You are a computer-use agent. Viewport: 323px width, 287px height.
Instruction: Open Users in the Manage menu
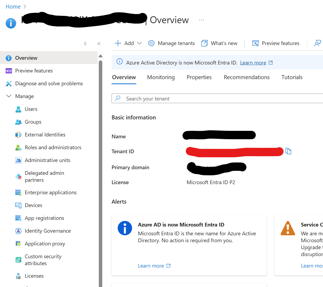pyautogui.click(x=31, y=109)
